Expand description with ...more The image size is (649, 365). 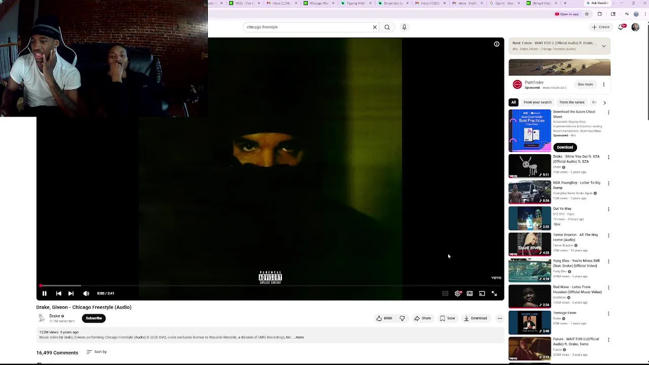click(x=299, y=337)
